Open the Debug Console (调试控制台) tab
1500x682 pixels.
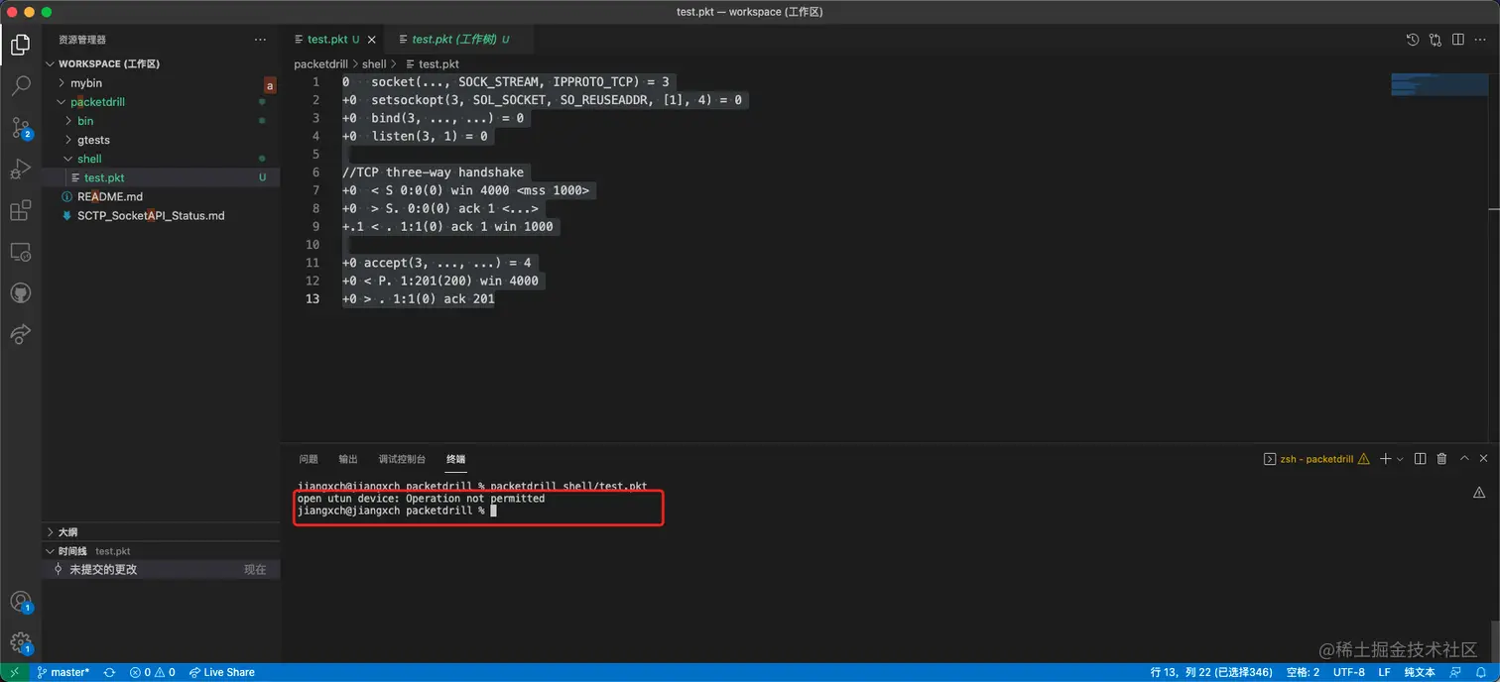402,459
